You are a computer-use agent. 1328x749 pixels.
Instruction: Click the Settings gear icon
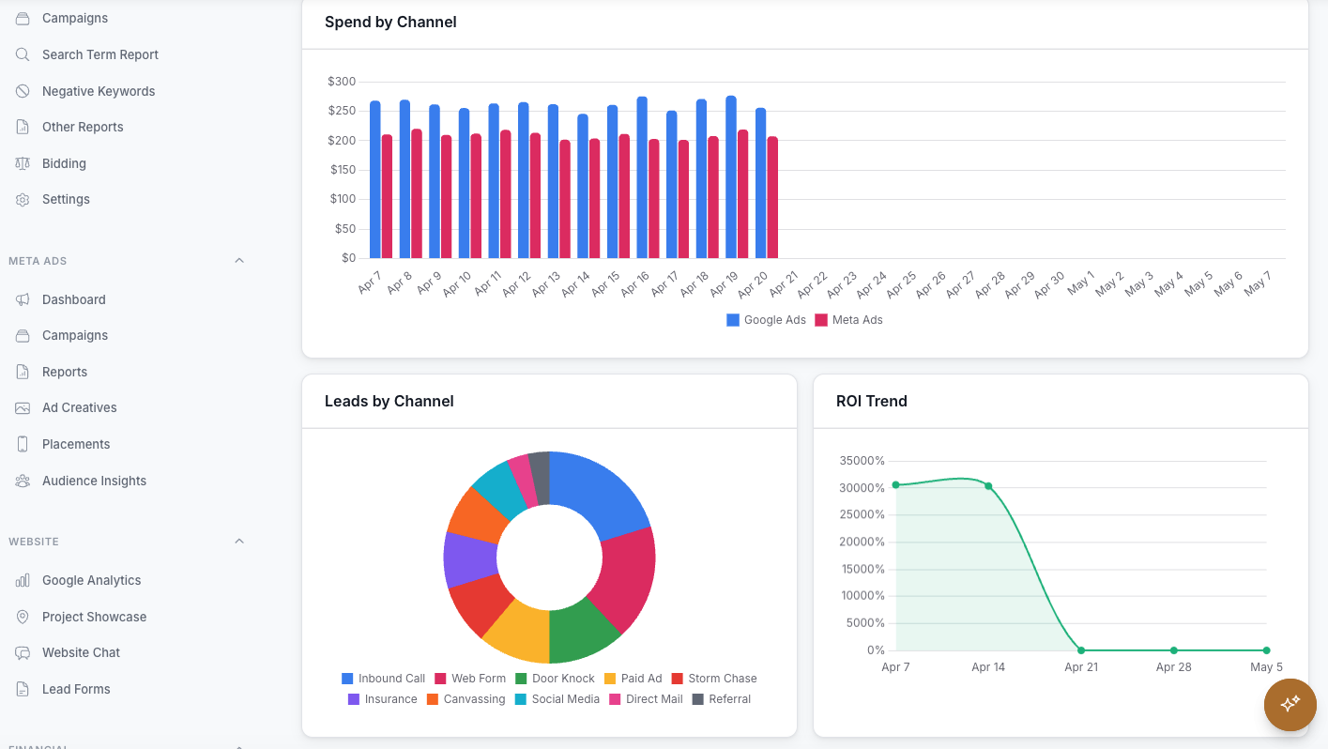coord(23,199)
